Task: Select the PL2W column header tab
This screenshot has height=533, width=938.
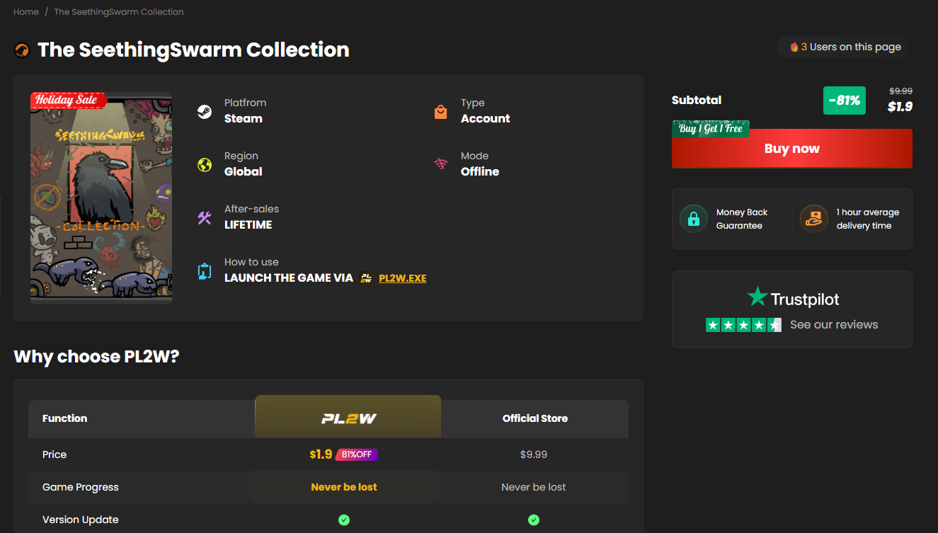Action: click(x=348, y=416)
